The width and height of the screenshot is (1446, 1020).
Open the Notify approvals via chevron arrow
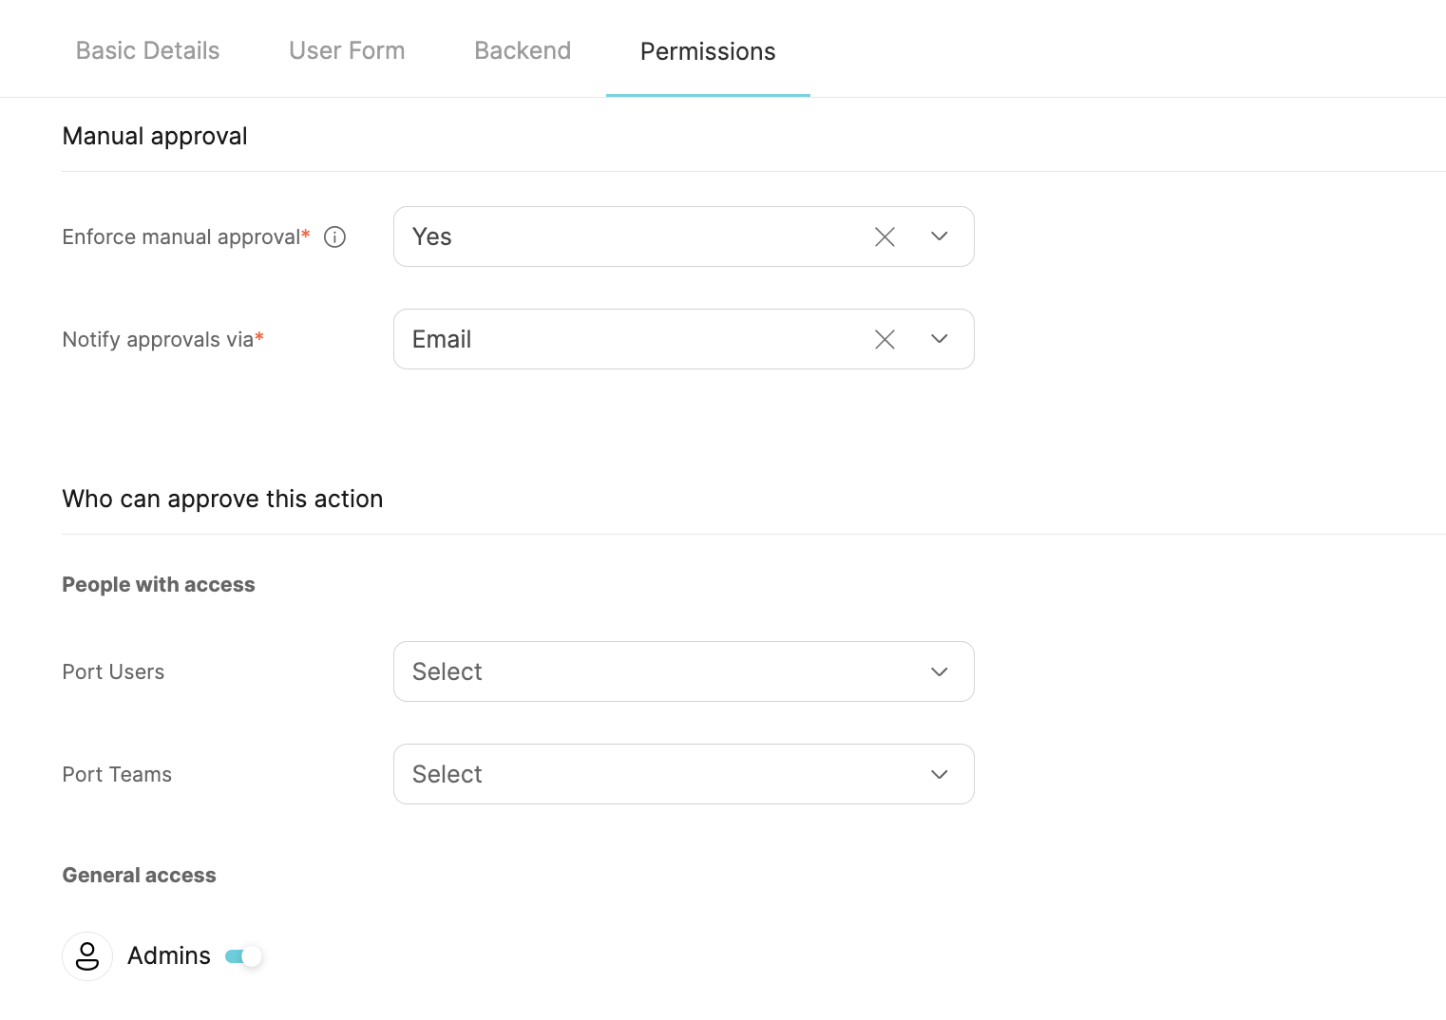pyautogui.click(x=940, y=340)
